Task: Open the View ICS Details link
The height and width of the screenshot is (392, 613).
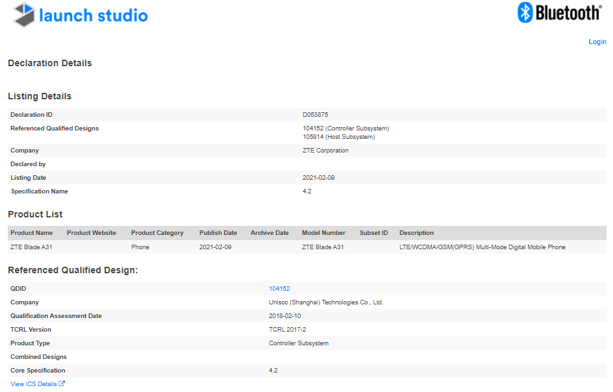Action: click(x=34, y=384)
